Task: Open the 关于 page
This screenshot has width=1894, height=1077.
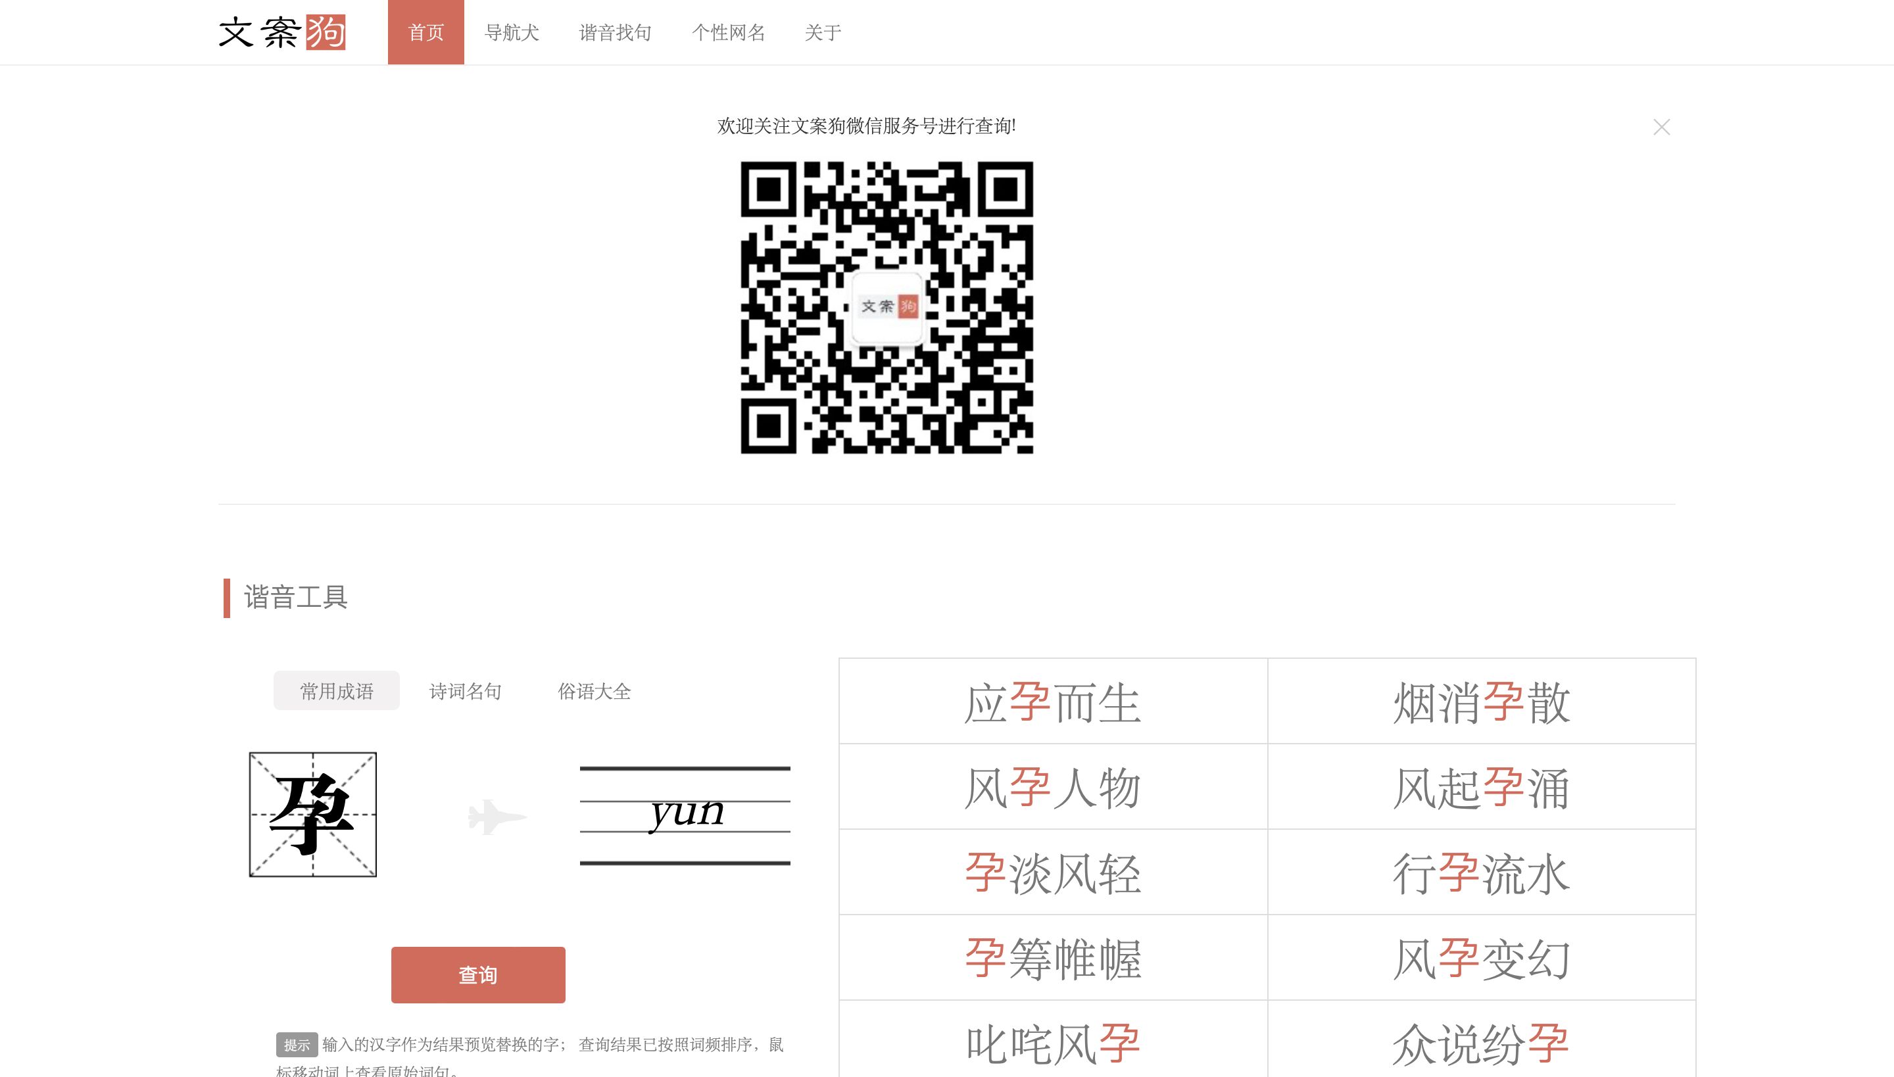Action: point(823,33)
